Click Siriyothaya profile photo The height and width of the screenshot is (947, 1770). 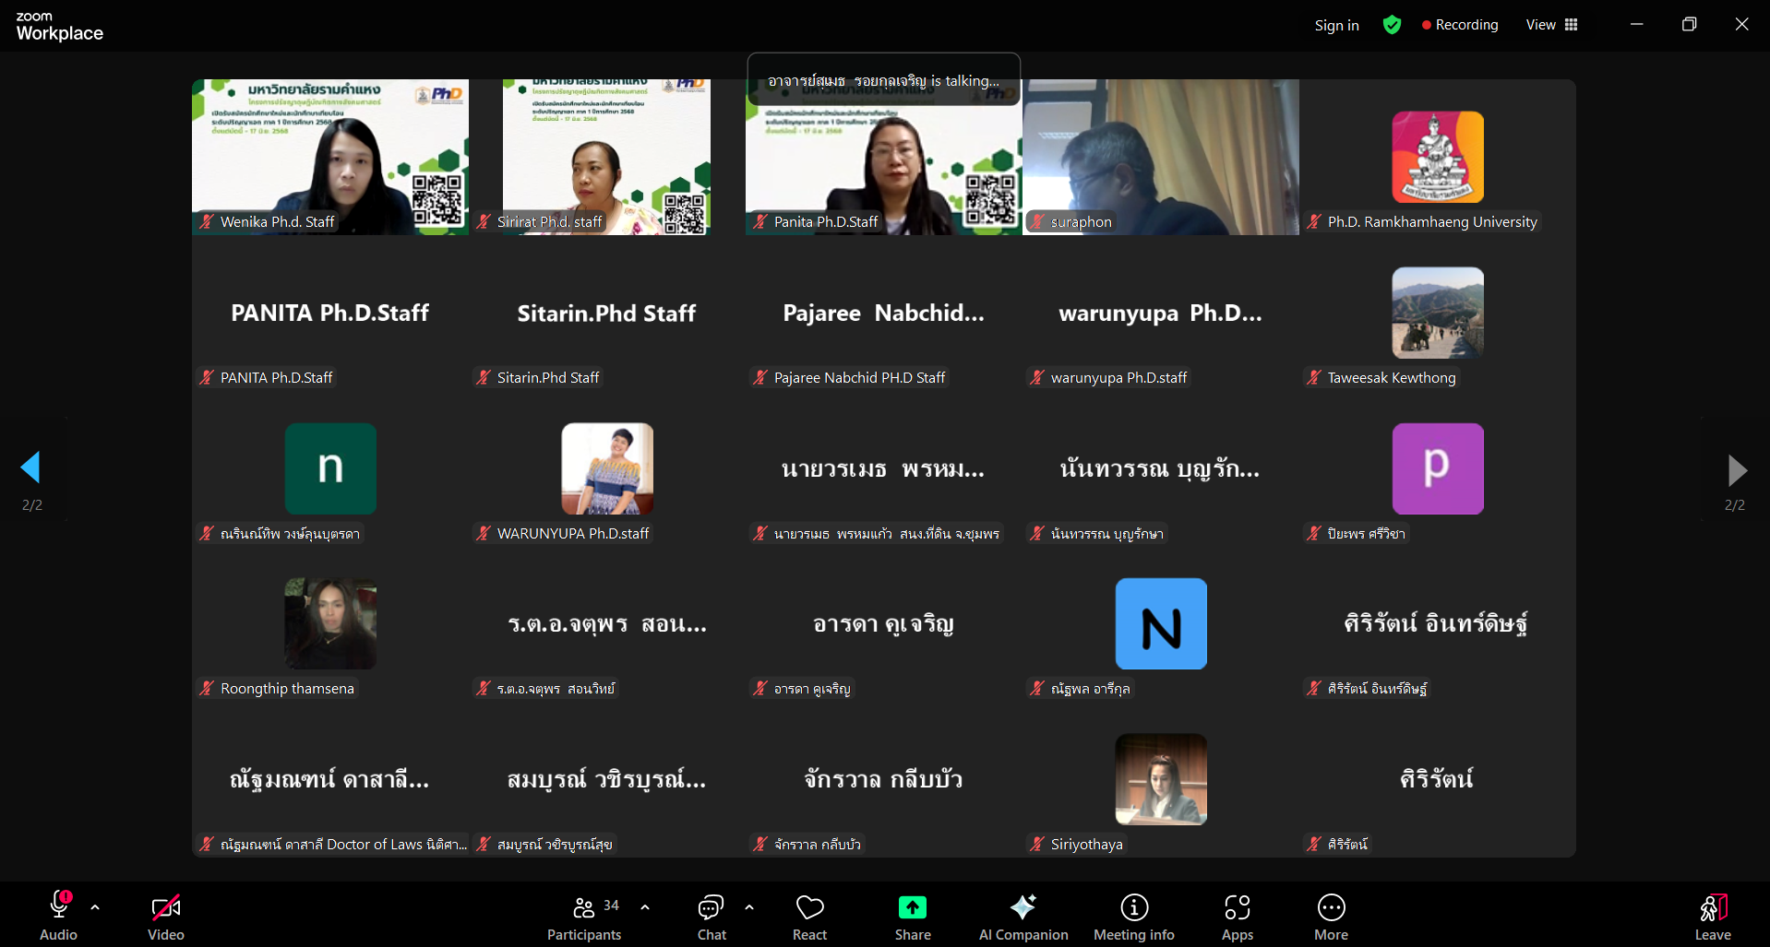pyautogui.click(x=1161, y=779)
